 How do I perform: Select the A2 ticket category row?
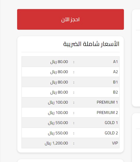pyautogui.click(x=71, y=72)
